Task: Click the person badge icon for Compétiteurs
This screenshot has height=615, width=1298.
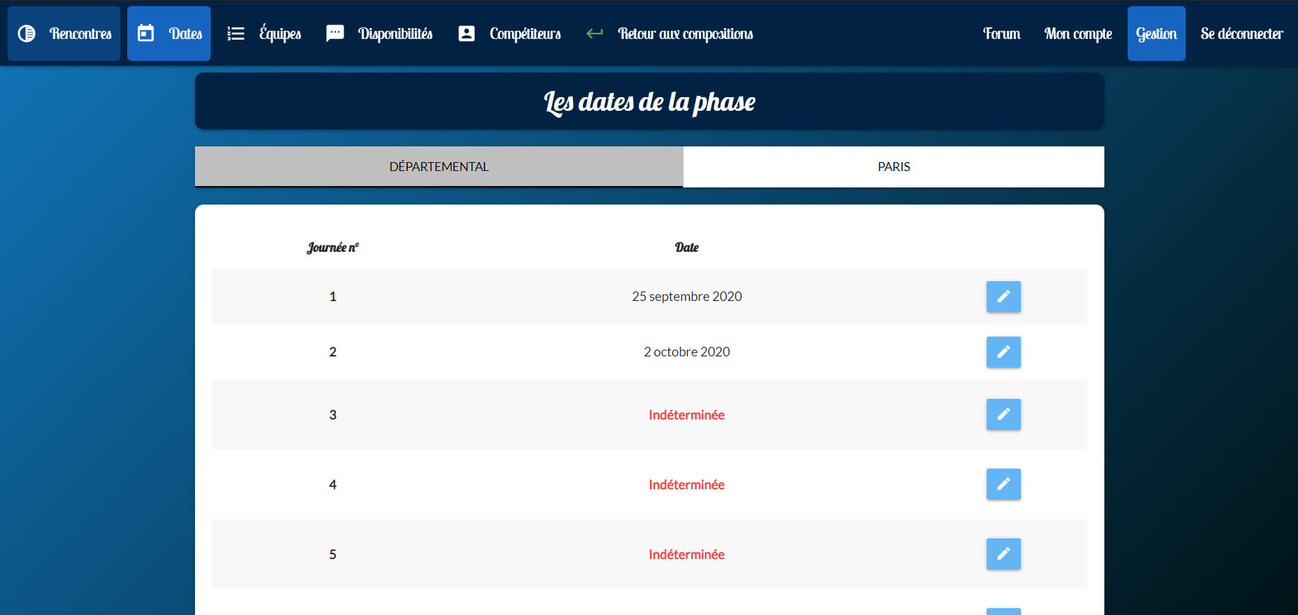Action: point(467,34)
